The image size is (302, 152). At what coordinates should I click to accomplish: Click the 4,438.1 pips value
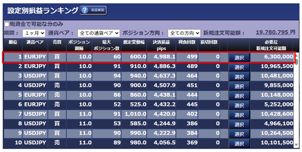[x=165, y=95]
